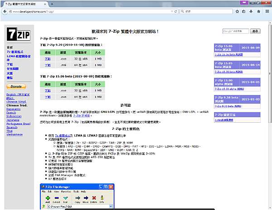
Task: Download 7-Zip 9.20 64-bit x64 .msi
Action: (48, 65)
